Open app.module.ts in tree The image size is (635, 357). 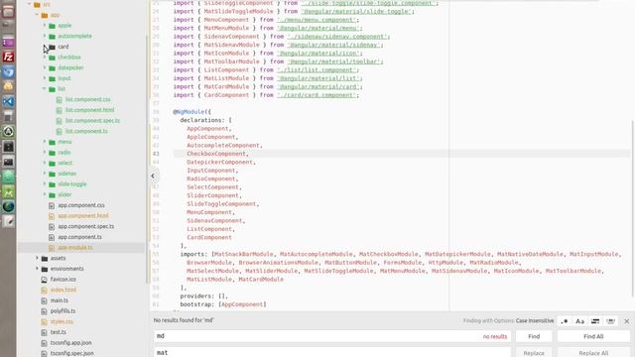[75, 247]
